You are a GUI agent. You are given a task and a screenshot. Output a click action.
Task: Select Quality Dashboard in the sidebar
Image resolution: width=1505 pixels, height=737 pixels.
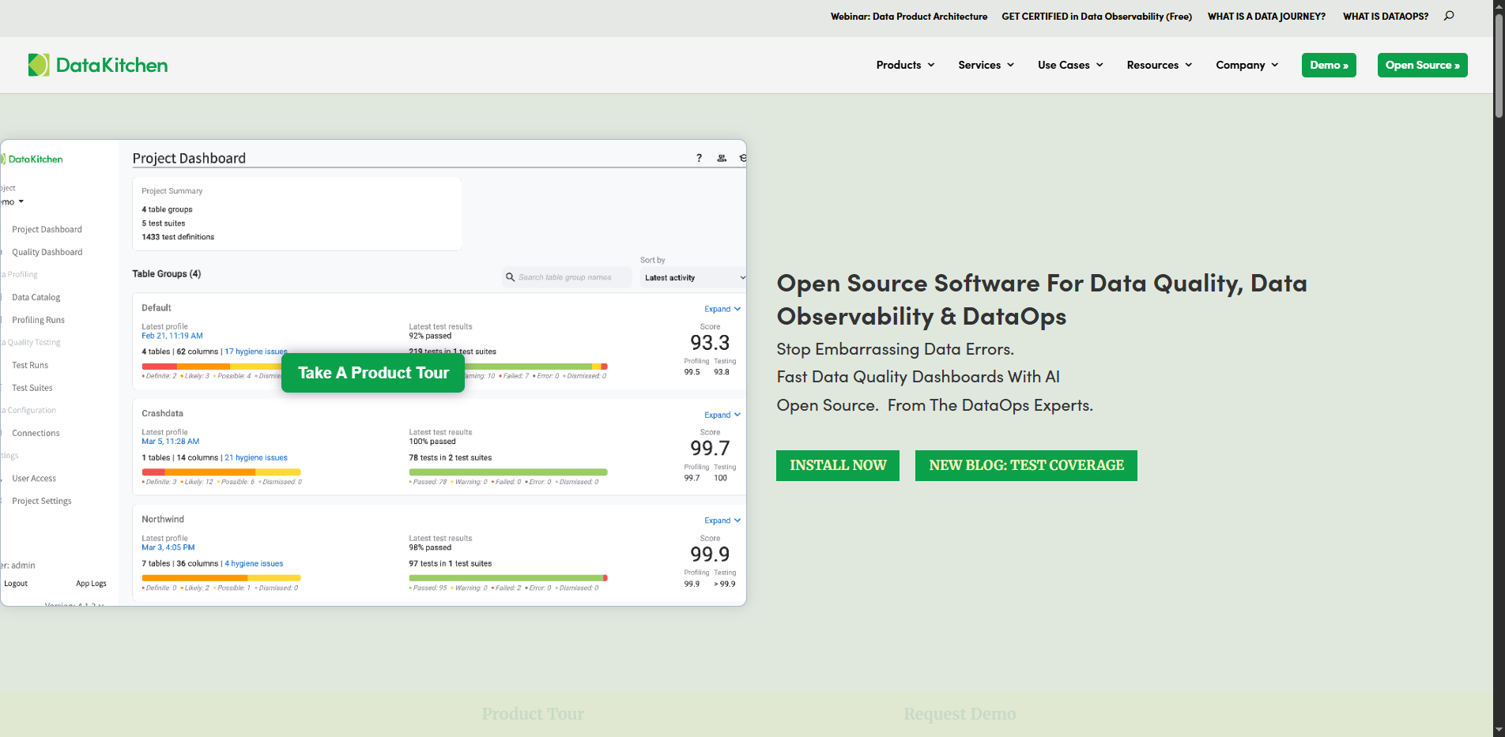click(x=47, y=252)
